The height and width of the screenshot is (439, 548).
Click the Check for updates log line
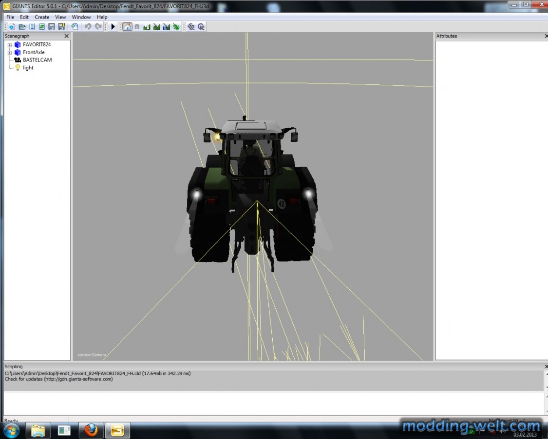point(59,379)
